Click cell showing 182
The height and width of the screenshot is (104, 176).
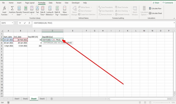35,46
